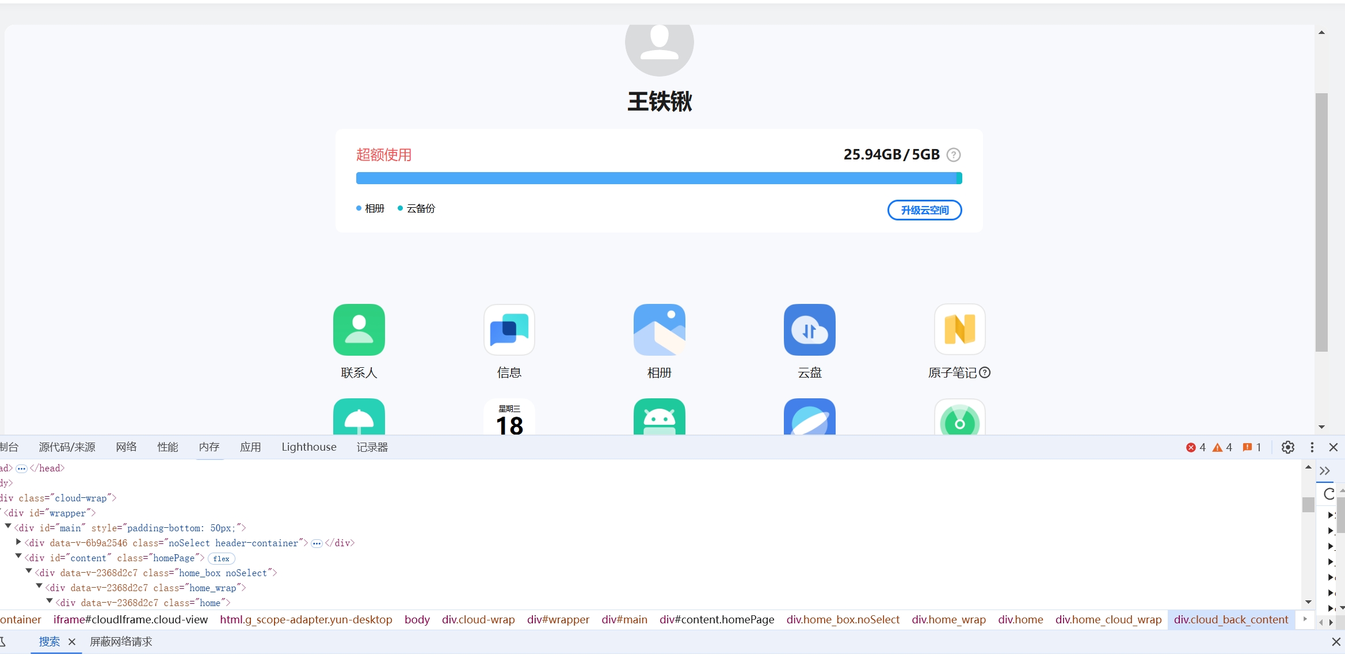This screenshot has height=655, width=1345.
Task: Select div.cloud_back_content breadcrumb
Action: coord(1231,620)
